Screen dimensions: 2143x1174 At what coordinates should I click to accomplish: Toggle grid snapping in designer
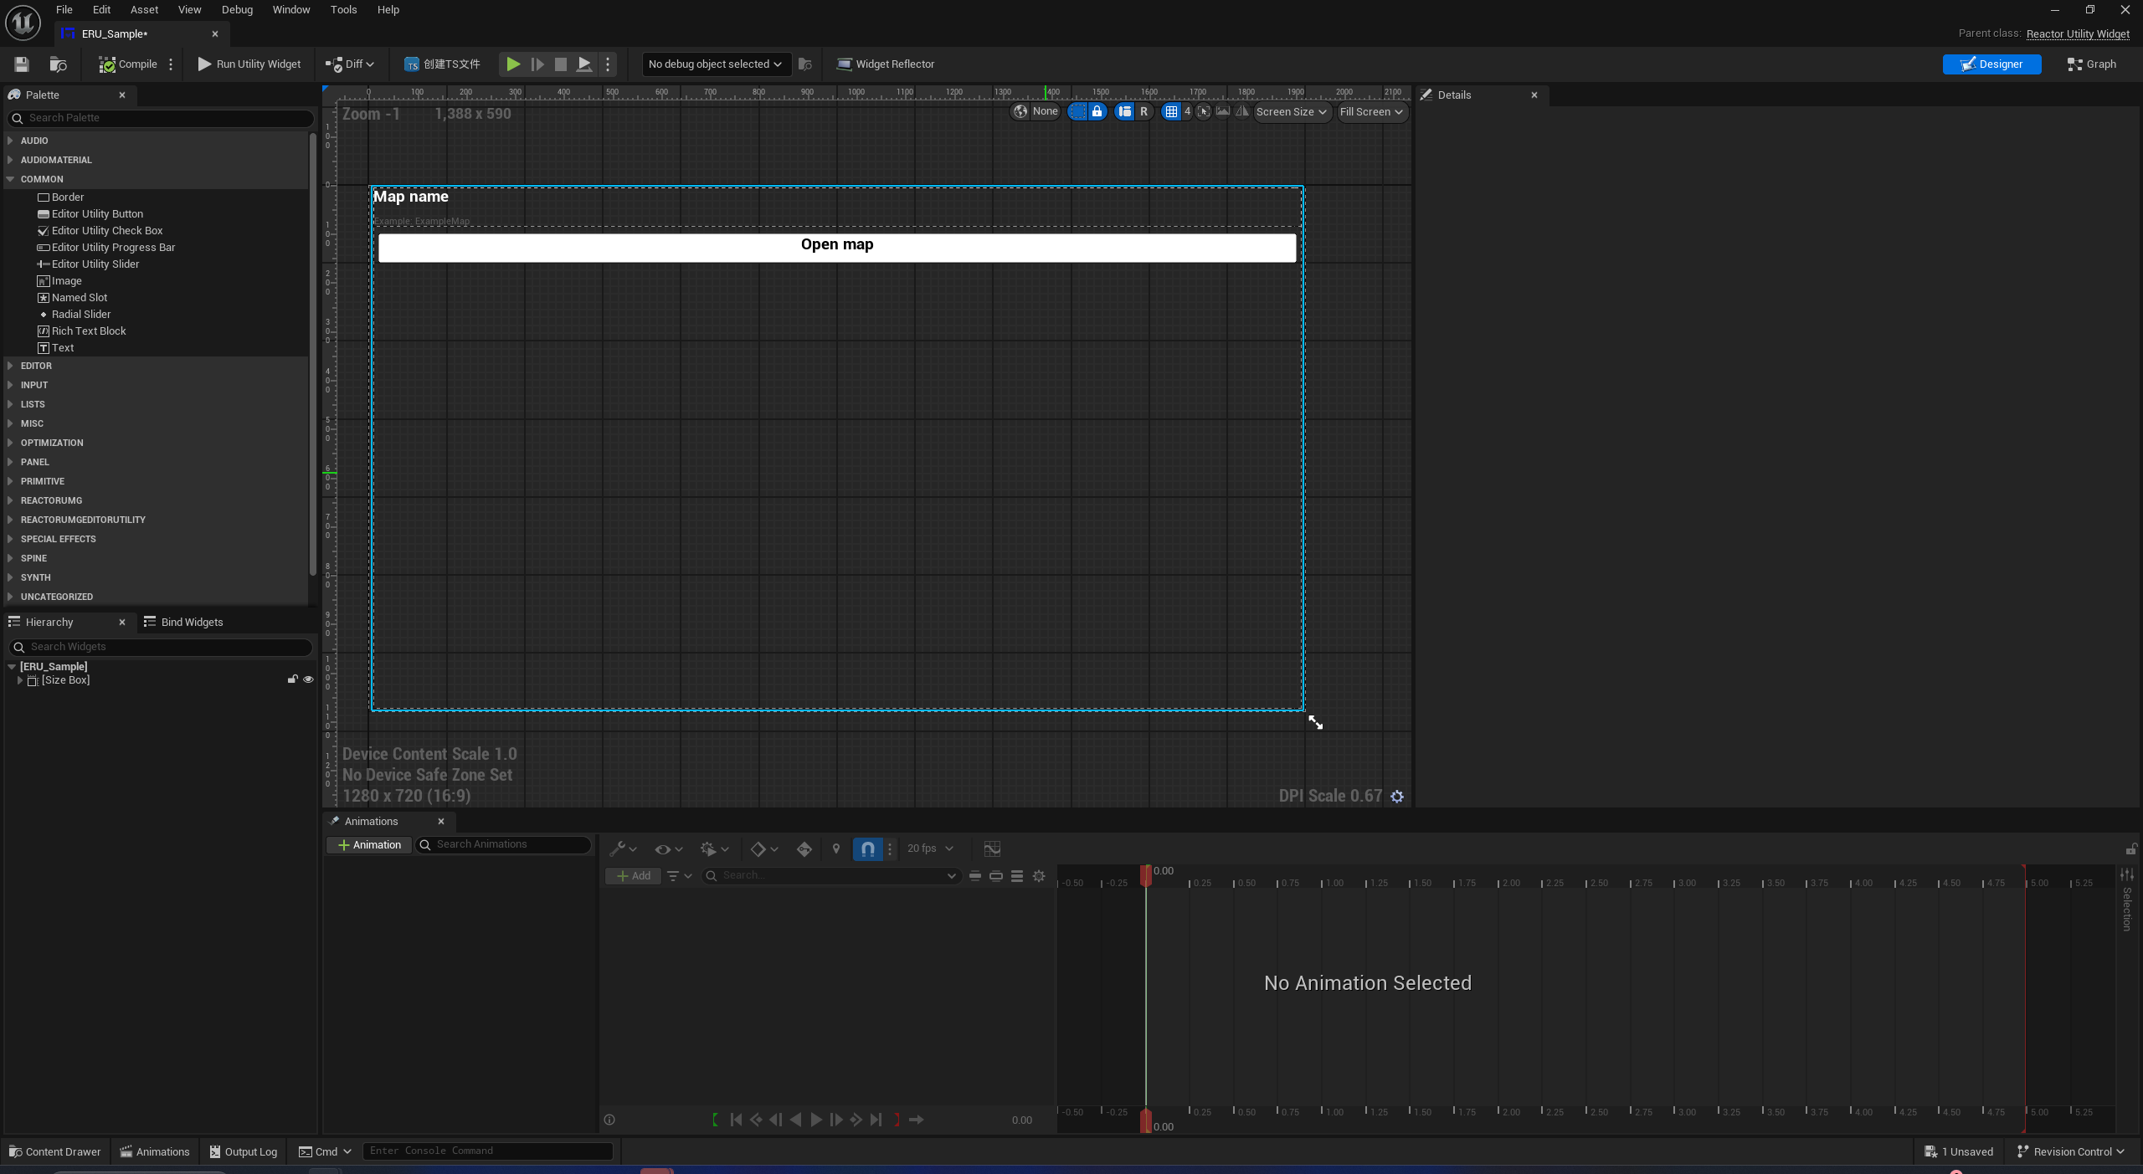point(1171,111)
